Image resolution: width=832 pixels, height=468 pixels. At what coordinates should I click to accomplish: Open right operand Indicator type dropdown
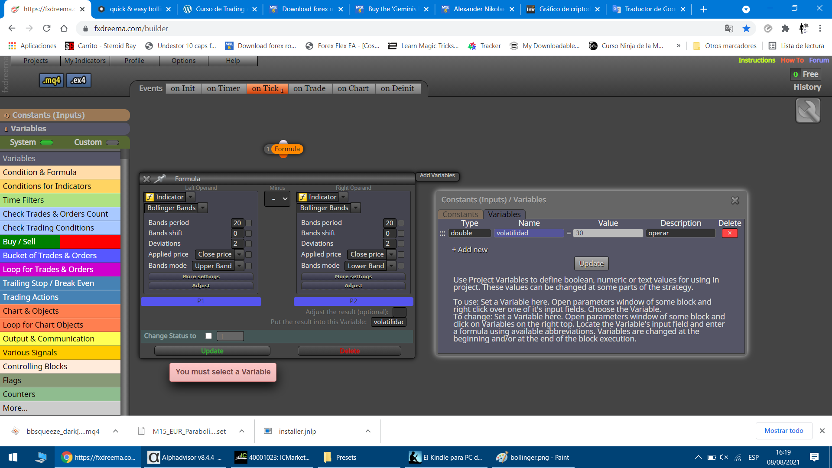(x=343, y=197)
